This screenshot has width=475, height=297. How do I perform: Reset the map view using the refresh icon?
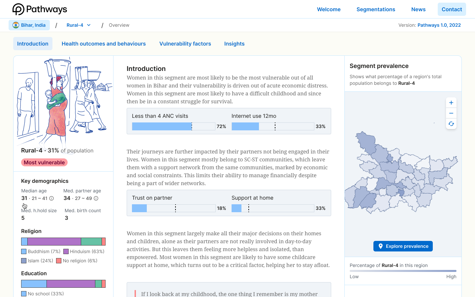[x=451, y=124]
